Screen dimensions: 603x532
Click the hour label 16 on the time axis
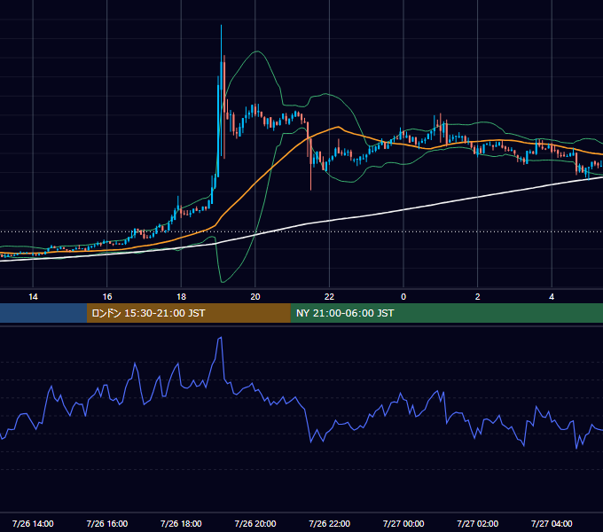point(107,297)
